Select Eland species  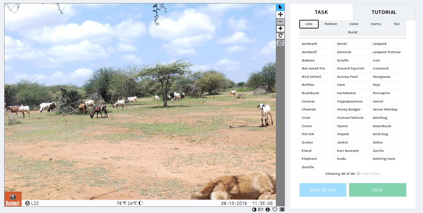[317, 151]
